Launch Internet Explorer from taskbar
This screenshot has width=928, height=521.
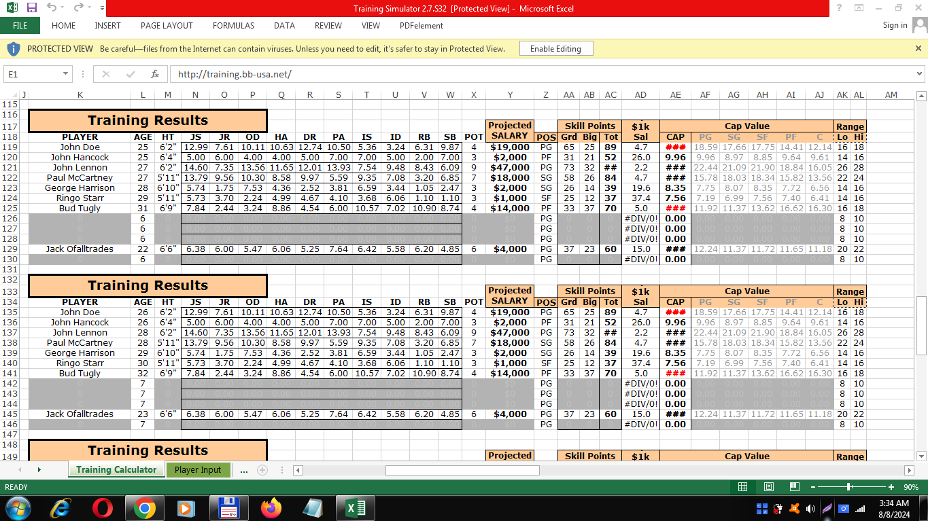pos(62,508)
